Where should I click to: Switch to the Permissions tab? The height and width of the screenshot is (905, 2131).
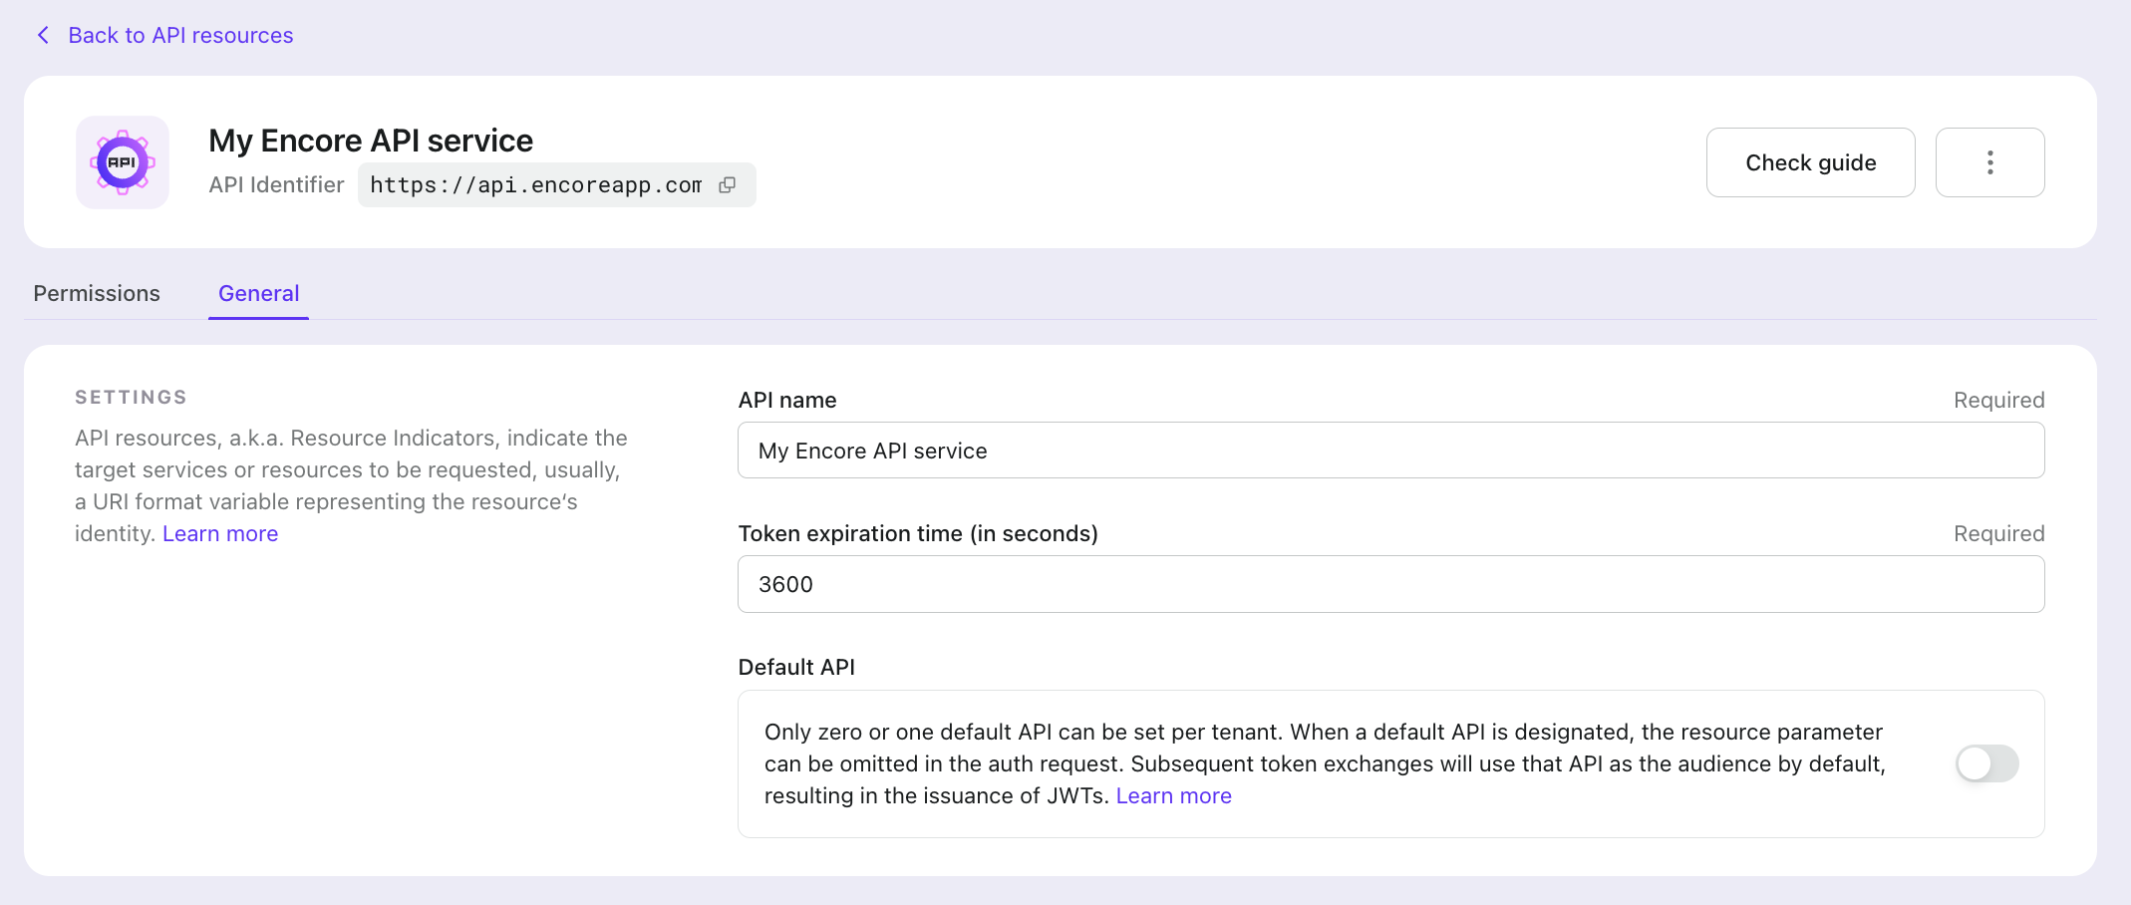click(97, 293)
